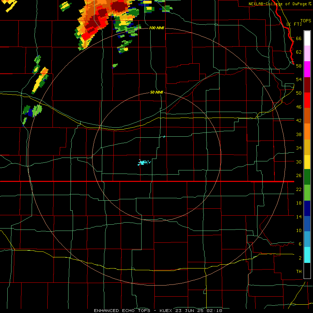Click the light pink legend swatch

(x=307, y=53)
